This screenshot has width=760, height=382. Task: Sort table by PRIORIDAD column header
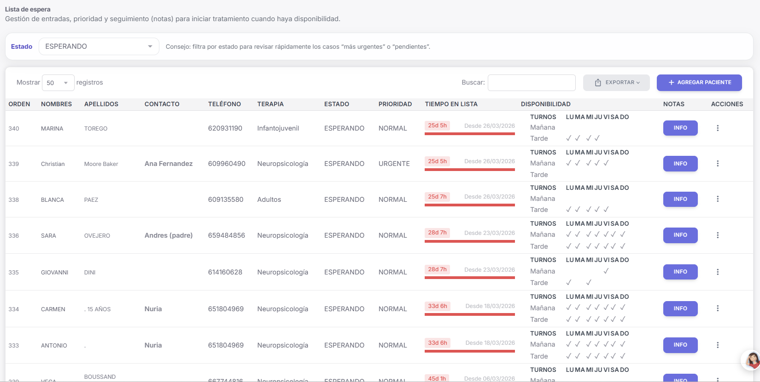[395, 104]
